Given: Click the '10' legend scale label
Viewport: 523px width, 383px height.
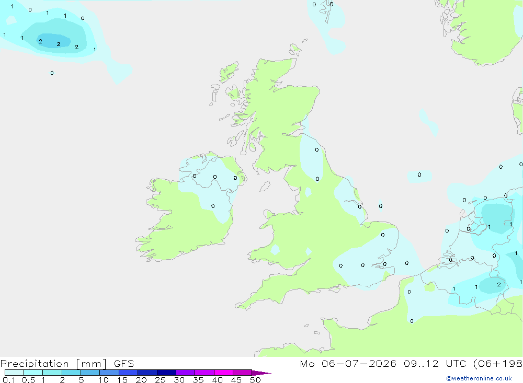Looking at the screenshot, I should click(103, 380).
